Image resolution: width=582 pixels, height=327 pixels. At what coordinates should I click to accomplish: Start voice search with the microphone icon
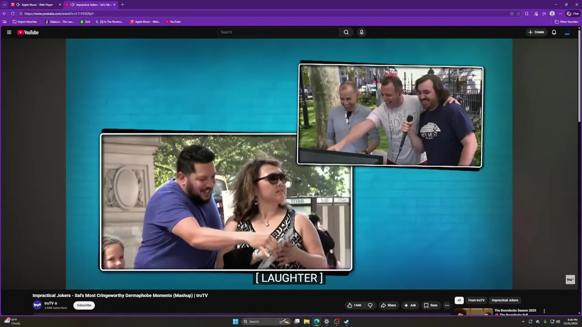[361, 32]
